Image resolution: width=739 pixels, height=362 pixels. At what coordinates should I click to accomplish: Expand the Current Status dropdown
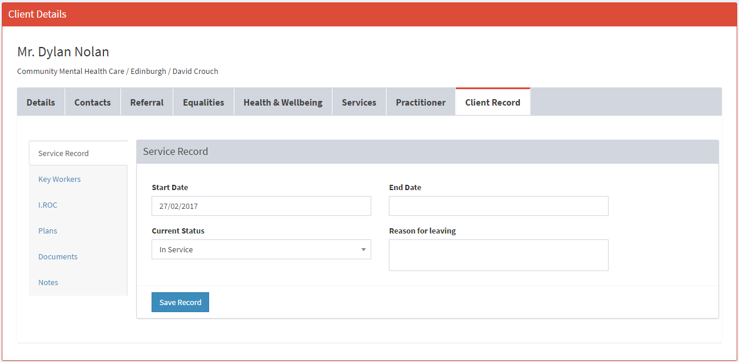[261, 249]
